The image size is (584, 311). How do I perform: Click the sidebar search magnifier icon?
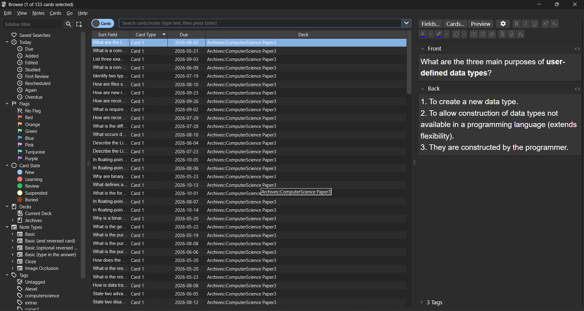tap(69, 24)
